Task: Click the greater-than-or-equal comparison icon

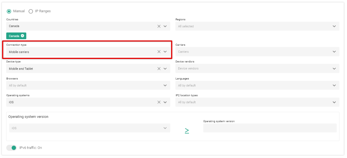Action: (x=187, y=131)
